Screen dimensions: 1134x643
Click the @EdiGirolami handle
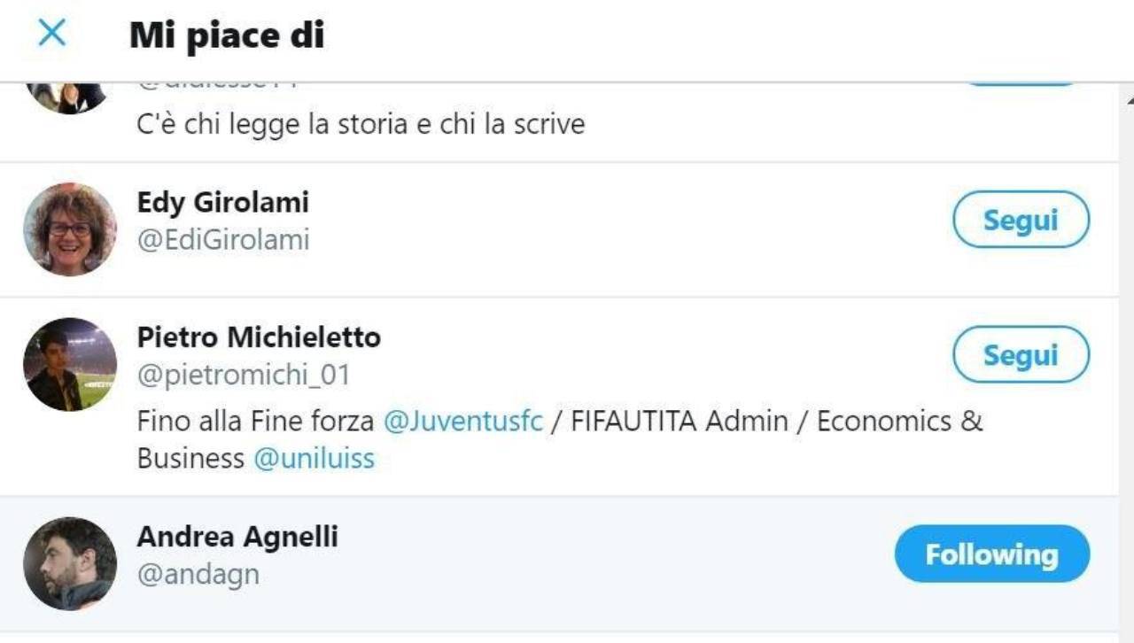pyautogui.click(x=222, y=240)
